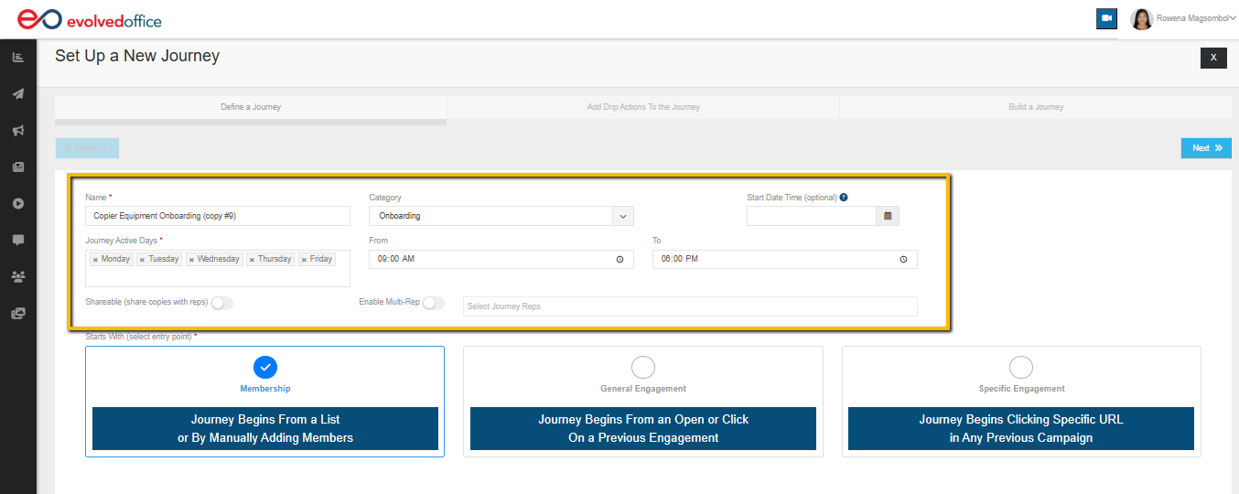The height and width of the screenshot is (494, 1239).
Task: Expand the Category dropdown showing Onboarding
Action: coord(622,216)
